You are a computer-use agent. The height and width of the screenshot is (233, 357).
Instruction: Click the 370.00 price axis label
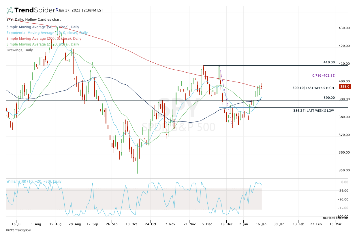344,135
